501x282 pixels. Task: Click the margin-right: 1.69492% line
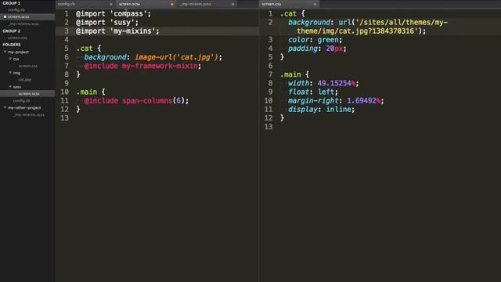336,101
